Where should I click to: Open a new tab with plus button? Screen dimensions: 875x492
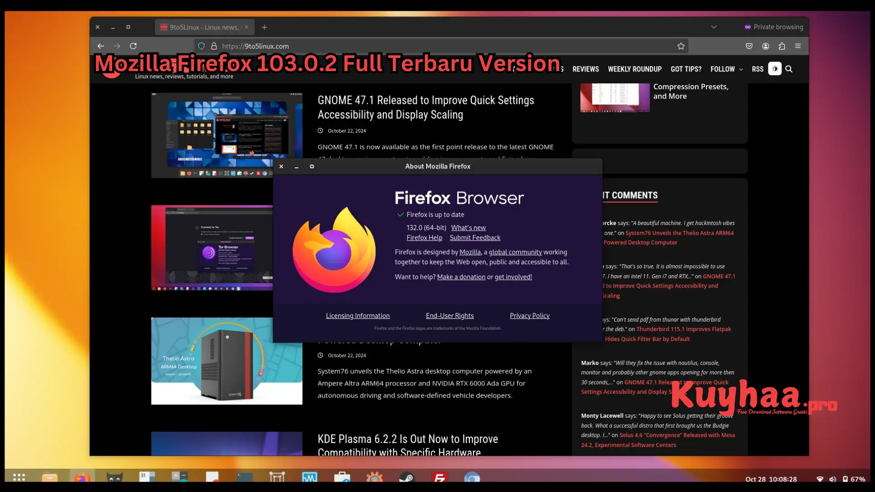tap(264, 27)
